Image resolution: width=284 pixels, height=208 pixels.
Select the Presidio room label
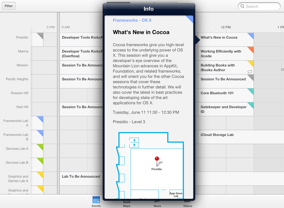pyautogui.click(x=22, y=38)
